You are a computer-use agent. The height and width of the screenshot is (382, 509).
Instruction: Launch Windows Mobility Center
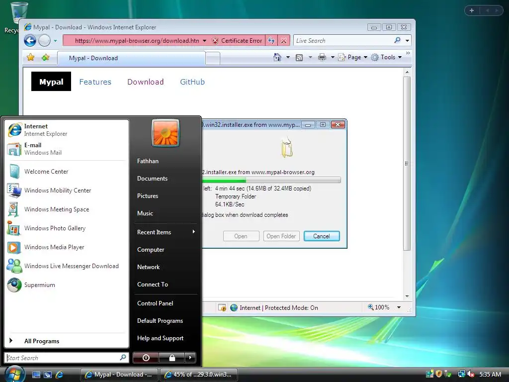tap(66, 191)
